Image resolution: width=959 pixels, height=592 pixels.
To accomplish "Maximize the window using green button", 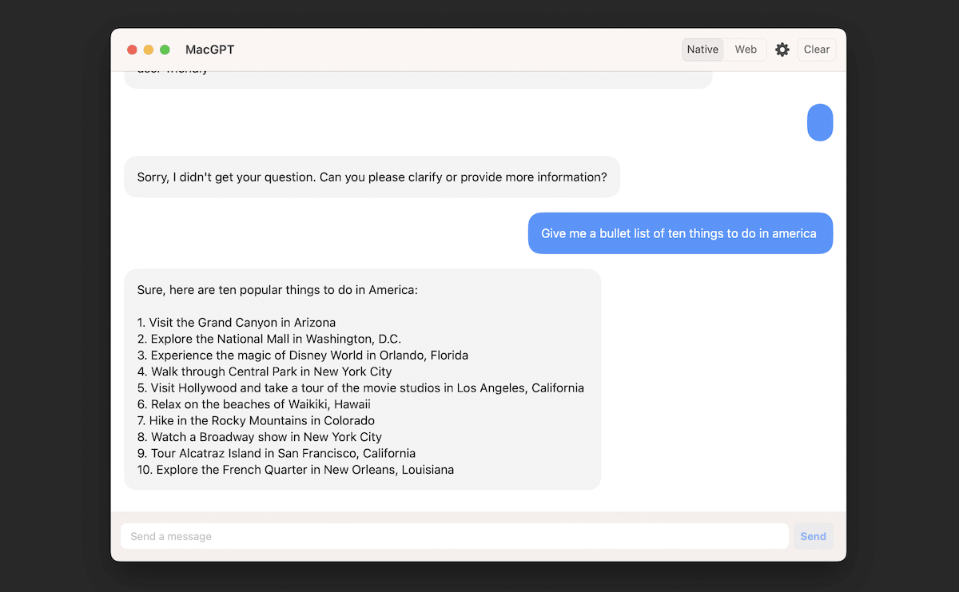I will 165,50.
